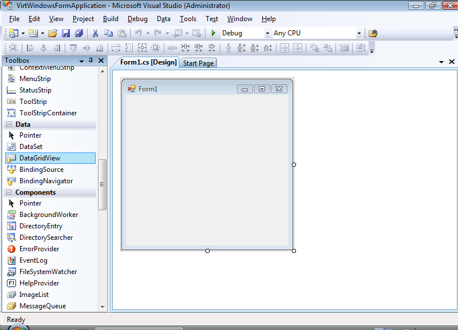Collapse the Data toolbox section

(x=9, y=124)
